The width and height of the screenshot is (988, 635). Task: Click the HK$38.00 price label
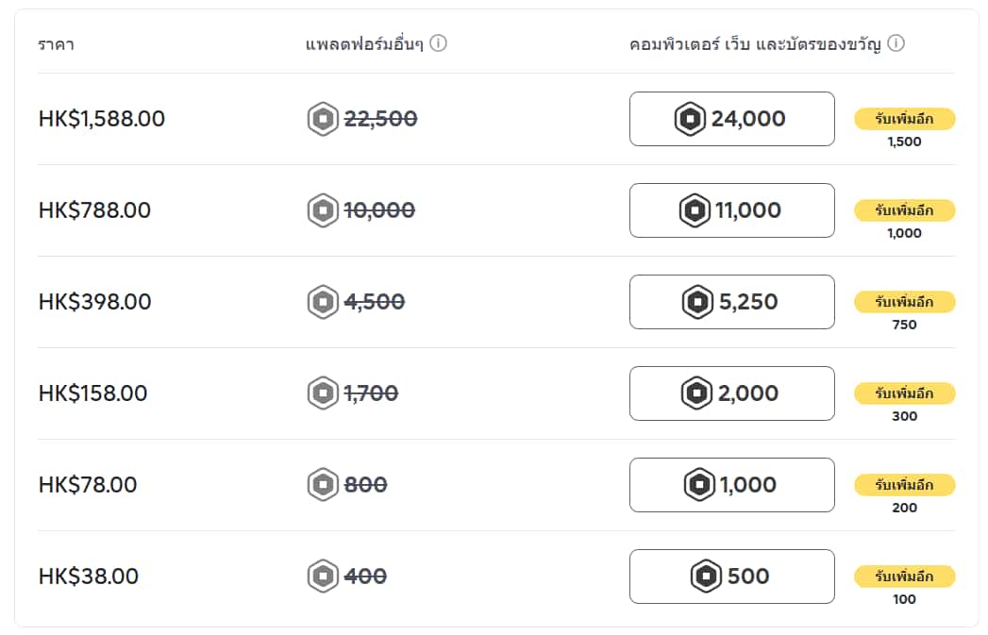coord(89,577)
